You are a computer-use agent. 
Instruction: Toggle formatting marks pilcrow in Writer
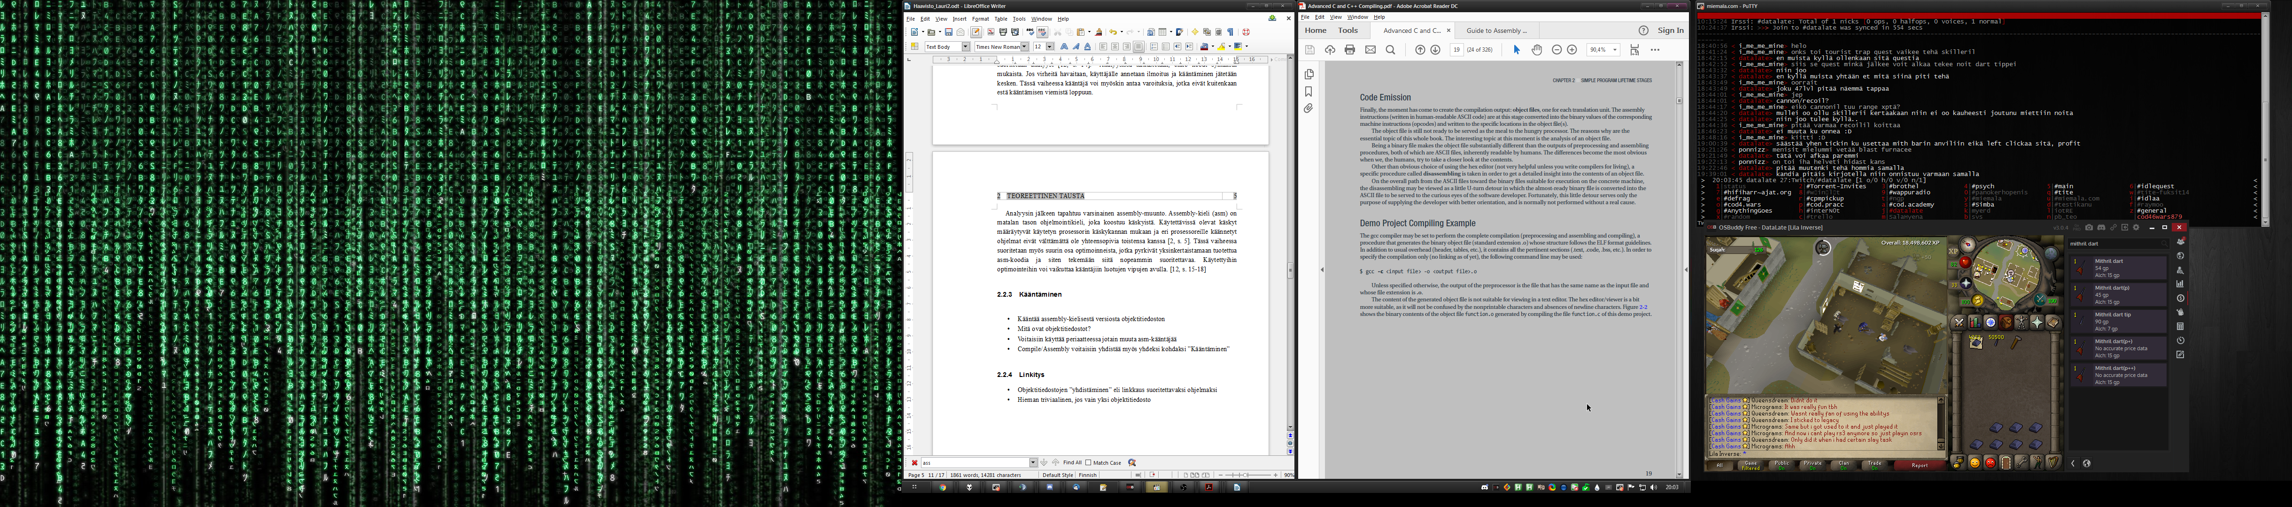click(1231, 32)
